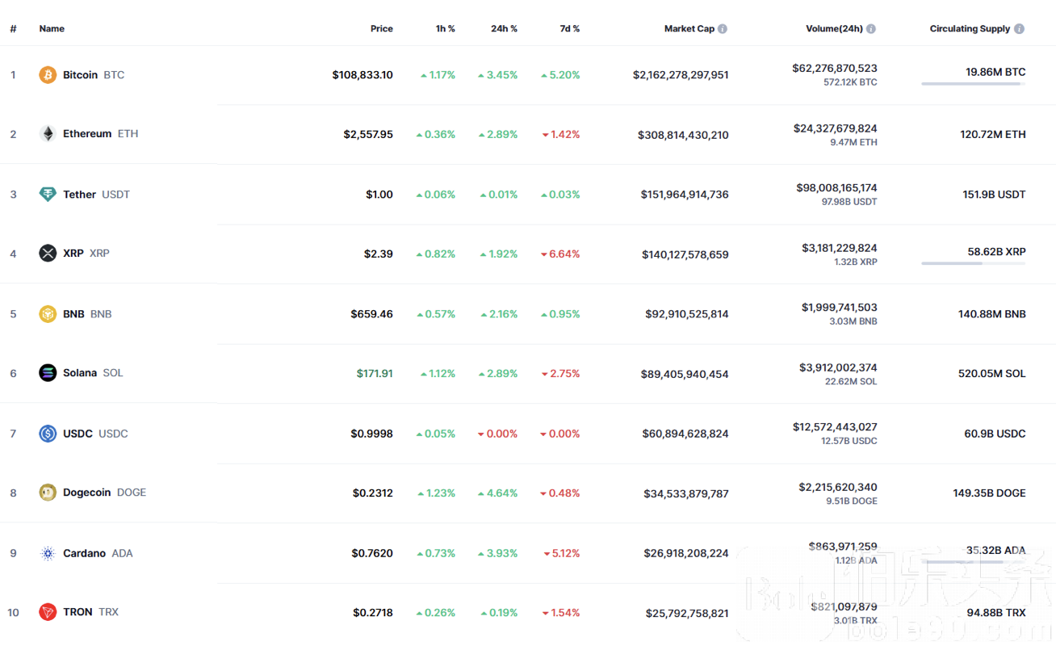Screen dimensions: 1056x646
Task: Click Cardano 7d change 5.12%
Action: pyautogui.click(x=562, y=554)
